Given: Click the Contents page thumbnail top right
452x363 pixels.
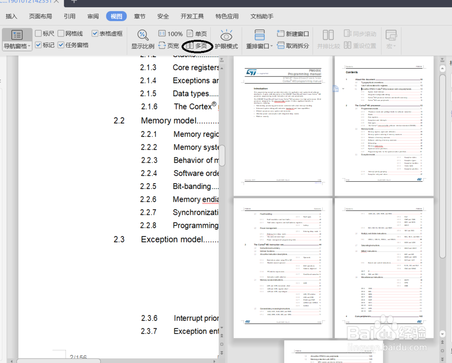Looking at the screenshot, I should click(384, 126).
